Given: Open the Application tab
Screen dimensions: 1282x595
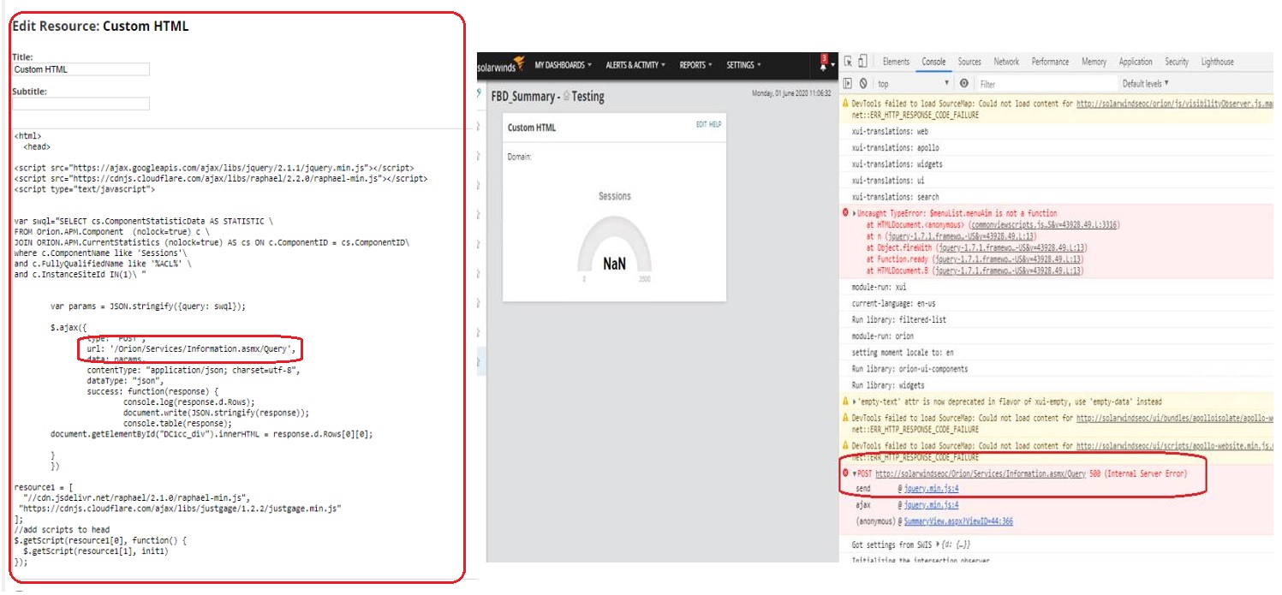Looking at the screenshot, I should tap(1136, 62).
